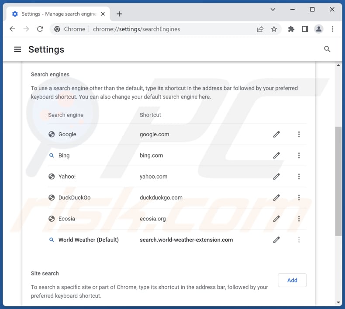345x309 pixels.
Task: Select the Google row name
Action: [x=67, y=134]
